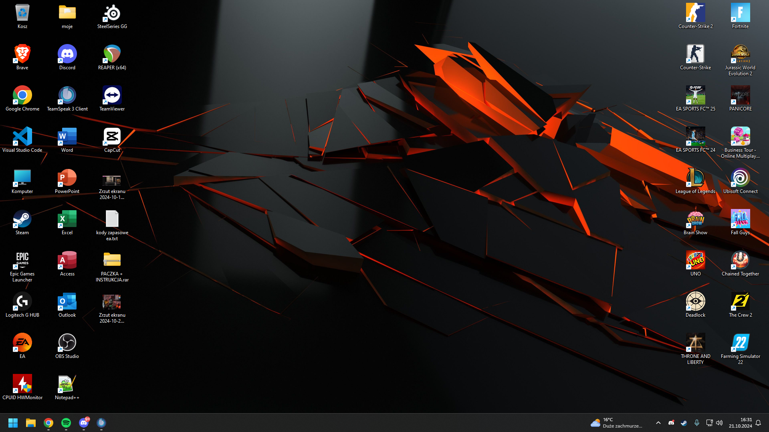Select the Logitech G HUB shortcut
The width and height of the screenshot is (769, 432).
22,305
